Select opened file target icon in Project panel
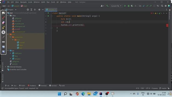This screenshot has width=172, height=97. pyautogui.click(x=28, y=10)
